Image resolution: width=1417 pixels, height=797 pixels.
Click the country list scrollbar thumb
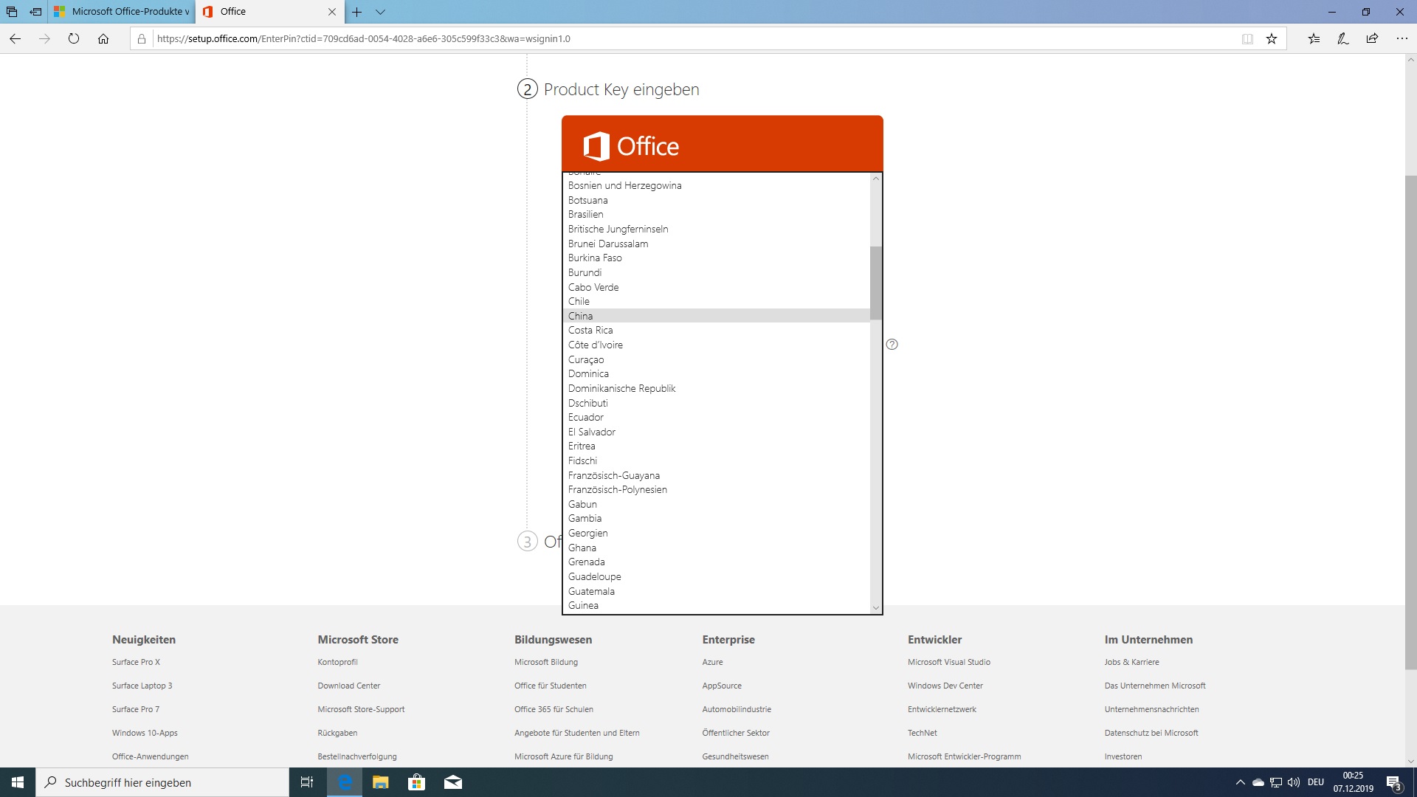(x=876, y=283)
